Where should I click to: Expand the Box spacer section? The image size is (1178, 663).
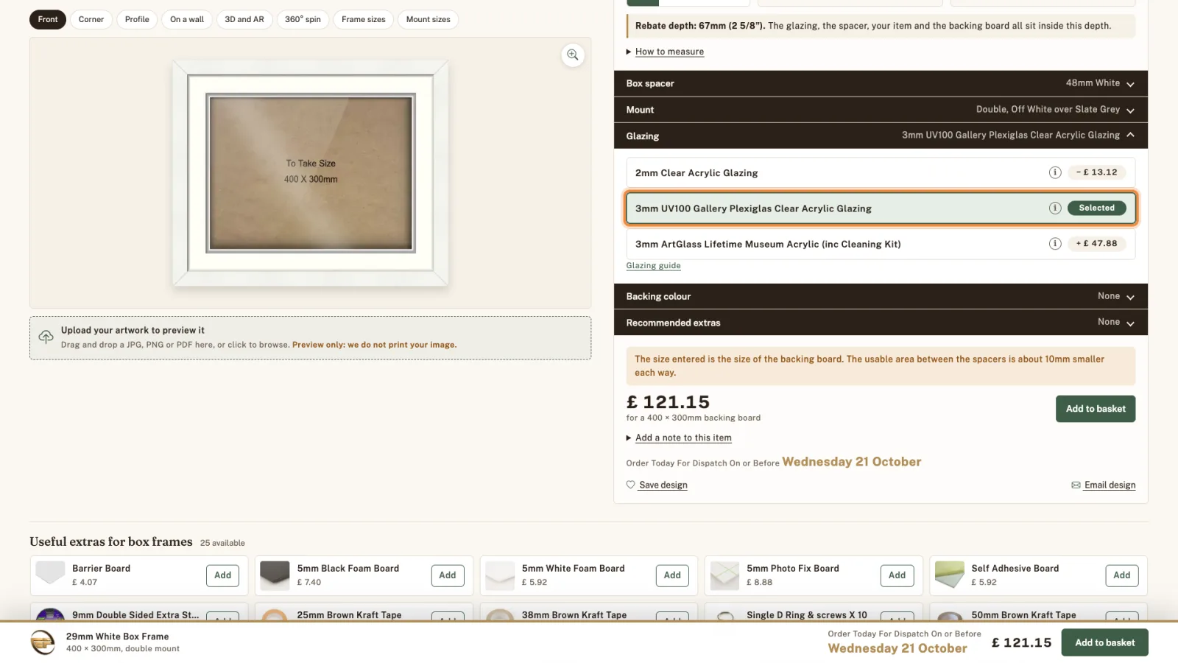881,83
